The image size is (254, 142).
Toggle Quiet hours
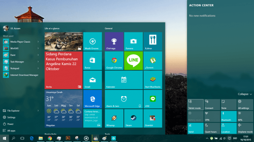tap(212, 128)
